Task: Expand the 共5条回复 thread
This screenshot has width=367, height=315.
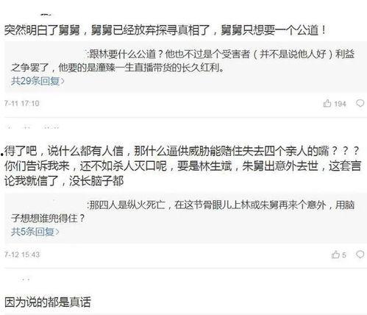Action: click(x=35, y=232)
